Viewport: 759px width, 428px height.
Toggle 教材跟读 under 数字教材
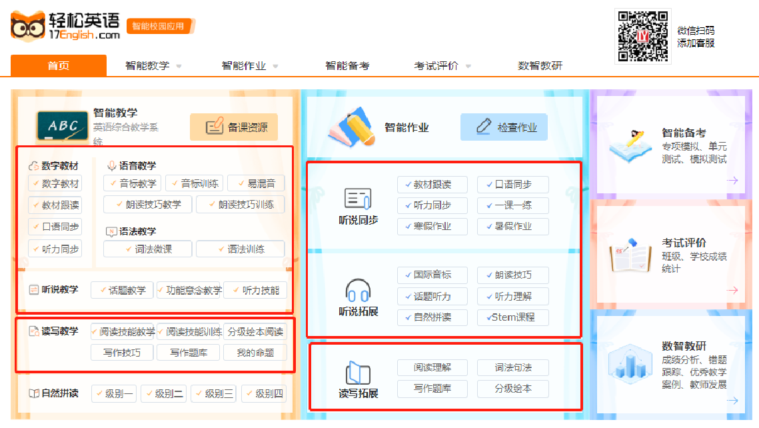click(x=55, y=205)
